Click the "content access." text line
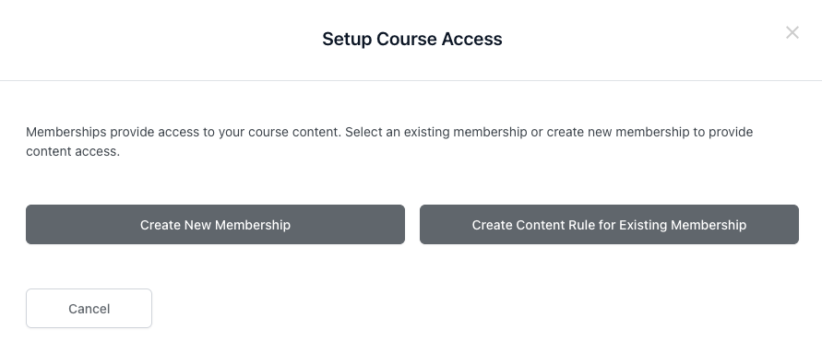Screen dimensions: 822x353 click(73, 151)
